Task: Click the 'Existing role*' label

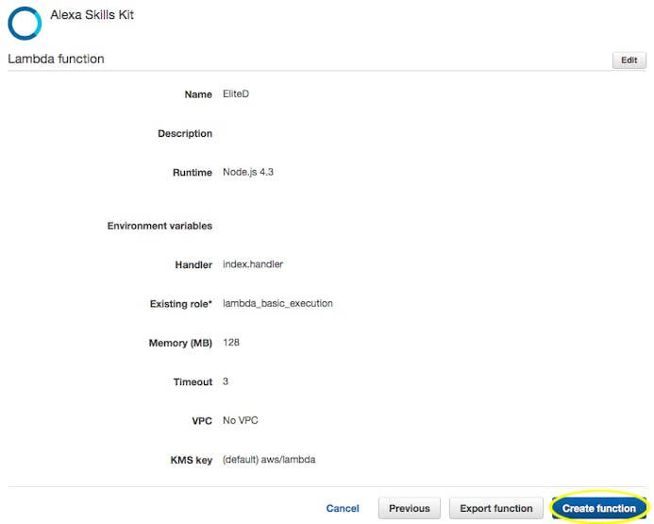Action: click(181, 304)
